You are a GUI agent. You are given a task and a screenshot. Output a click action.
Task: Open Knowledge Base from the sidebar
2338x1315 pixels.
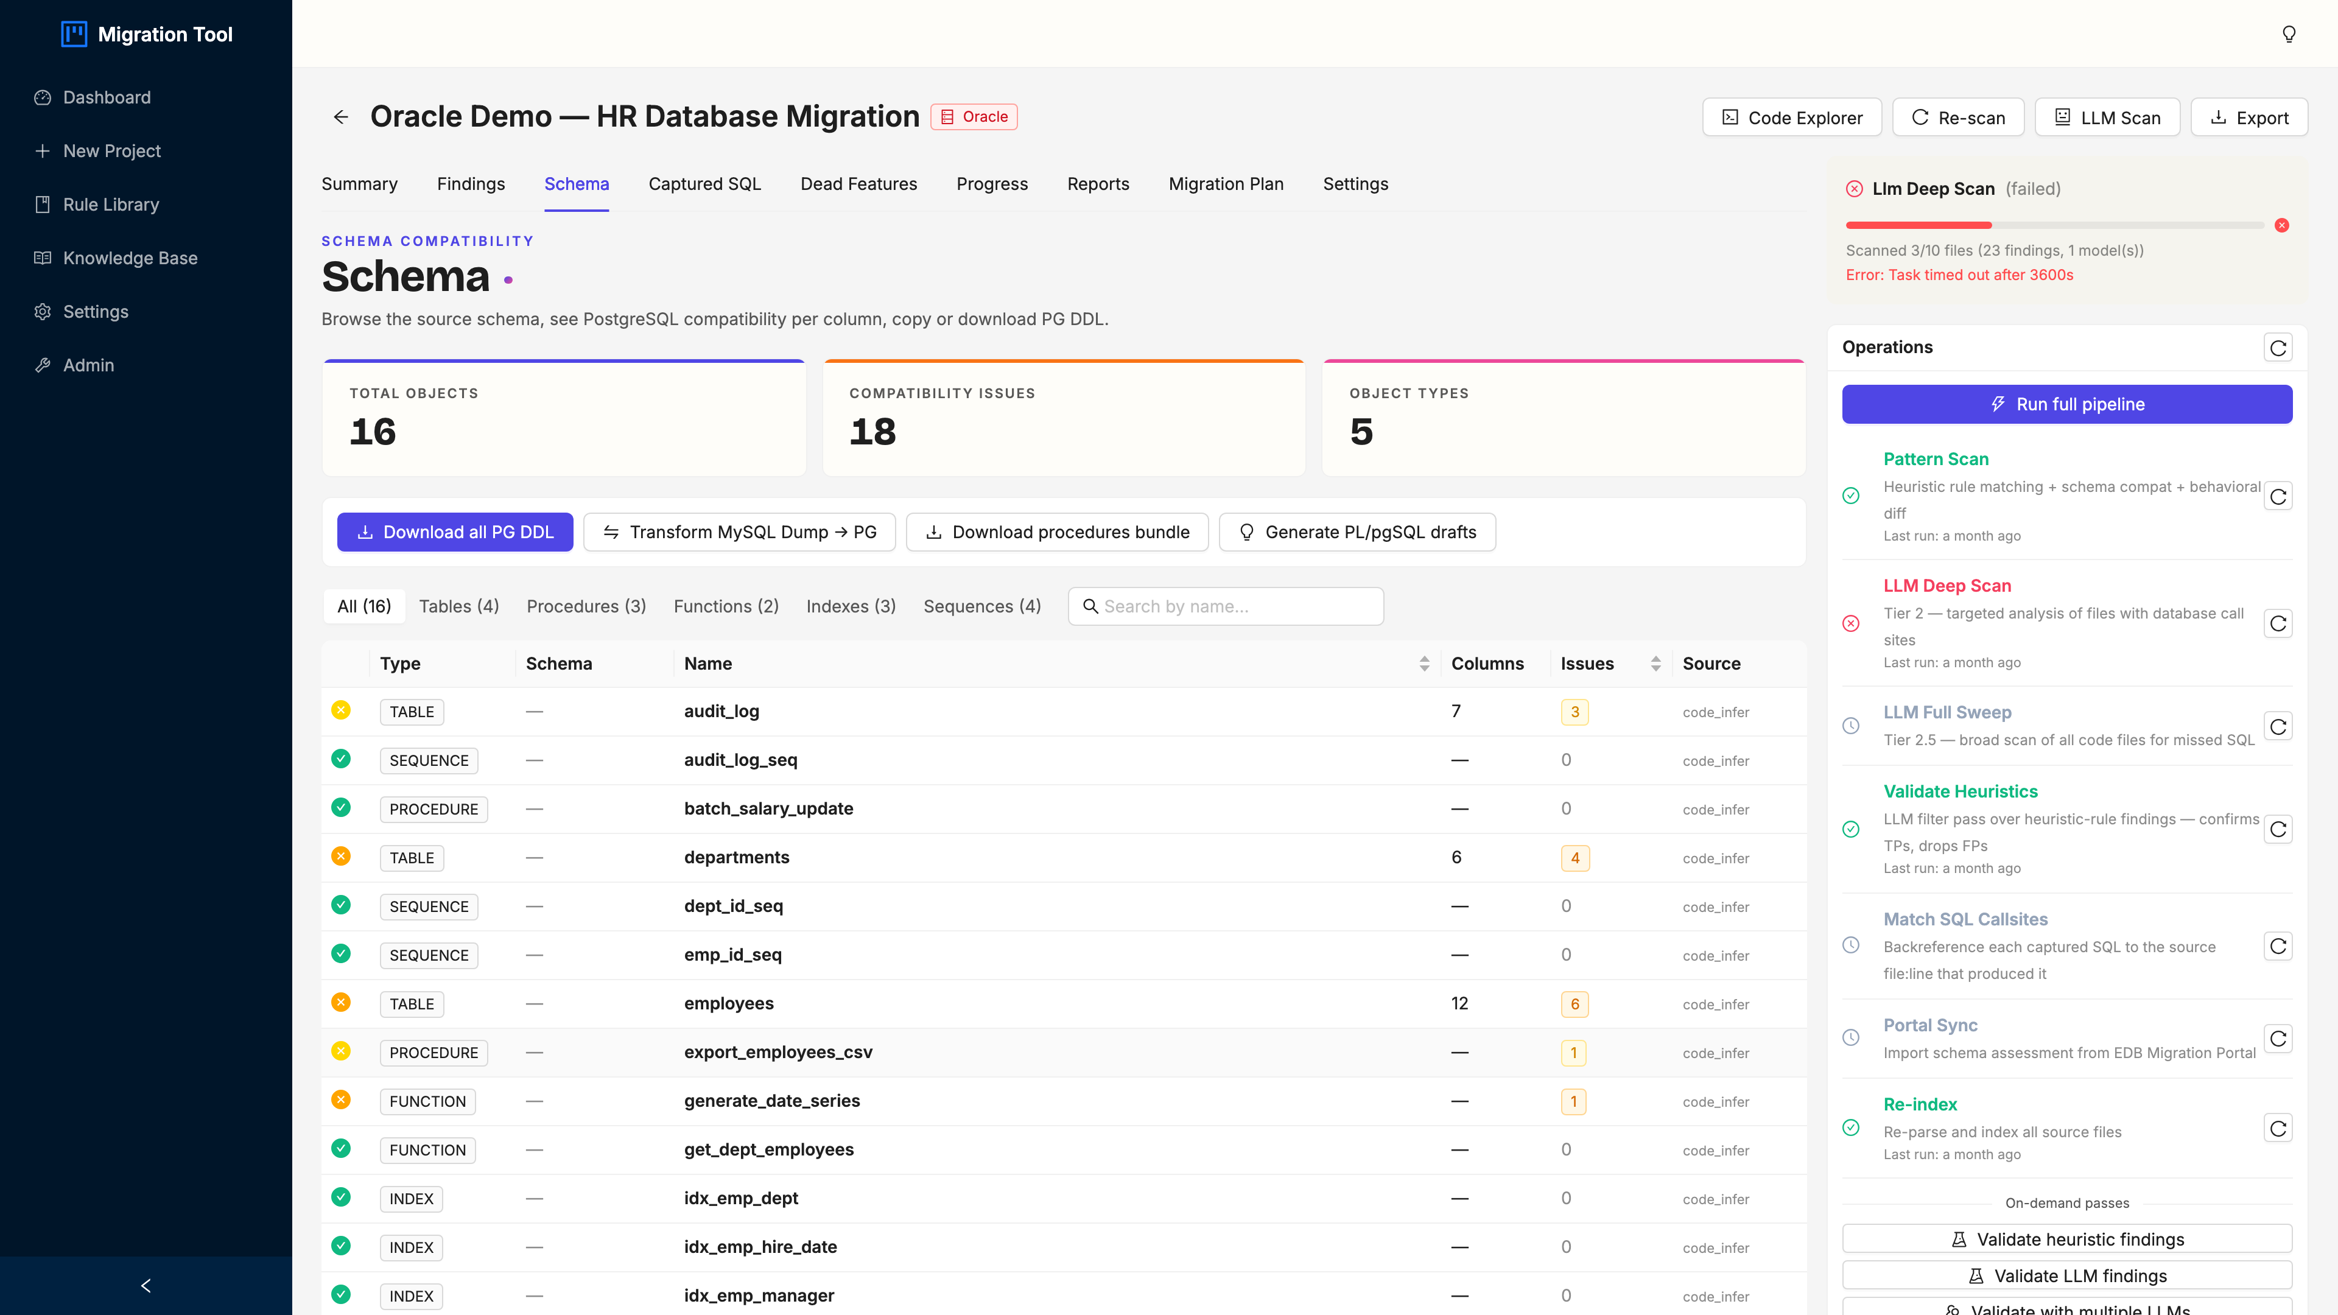tap(130, 258)
